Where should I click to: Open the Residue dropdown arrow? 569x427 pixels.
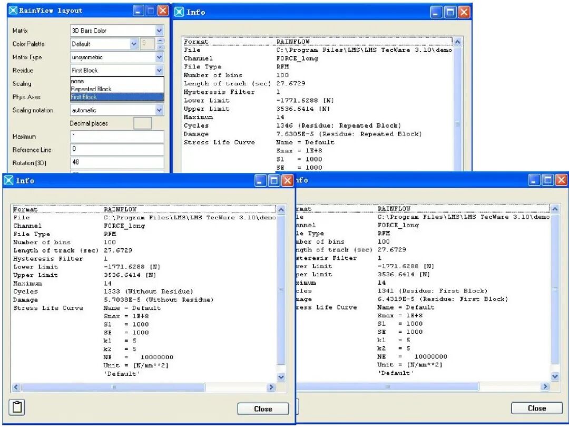pyautogui.click(x=159, y=71)
